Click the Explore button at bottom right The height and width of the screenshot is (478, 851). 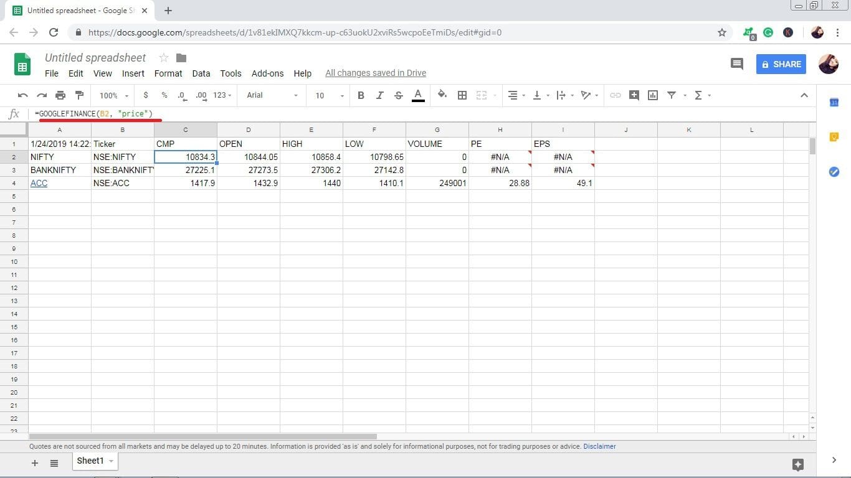798,464
